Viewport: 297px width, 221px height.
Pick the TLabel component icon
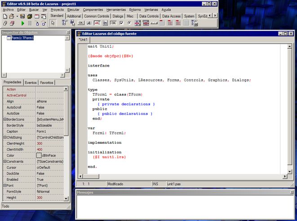[89, 23]
